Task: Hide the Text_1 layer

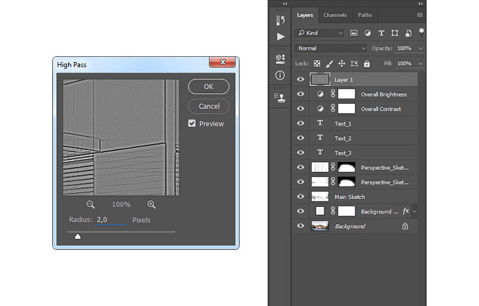Action: pyautogui.click(x=301, y=123)
